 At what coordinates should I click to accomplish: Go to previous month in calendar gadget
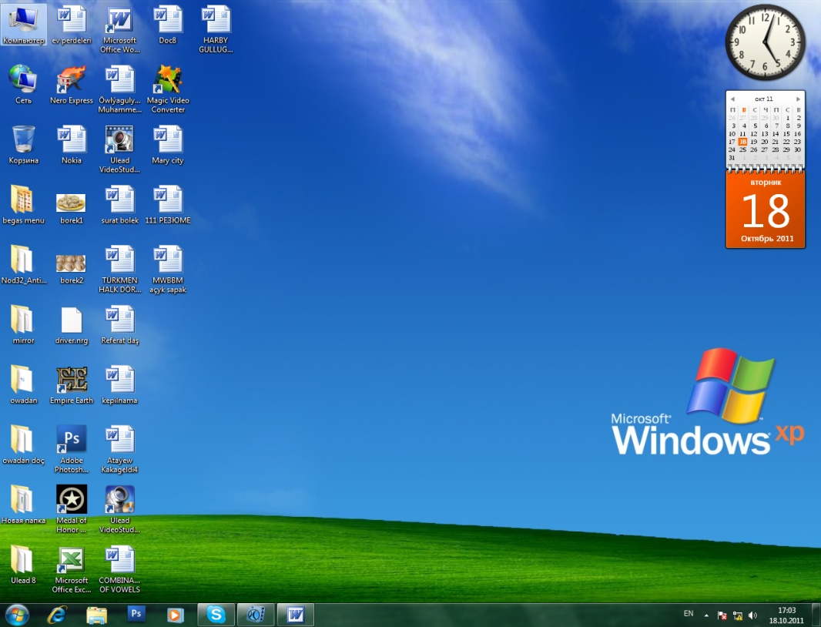732,99
